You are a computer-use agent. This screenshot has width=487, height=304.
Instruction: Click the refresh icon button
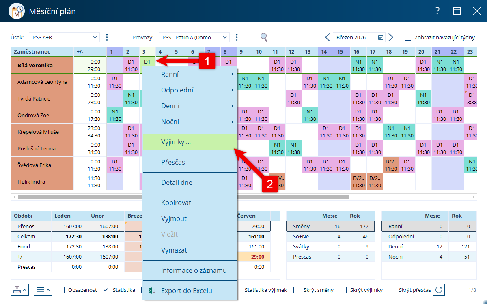tap(439, 290)
